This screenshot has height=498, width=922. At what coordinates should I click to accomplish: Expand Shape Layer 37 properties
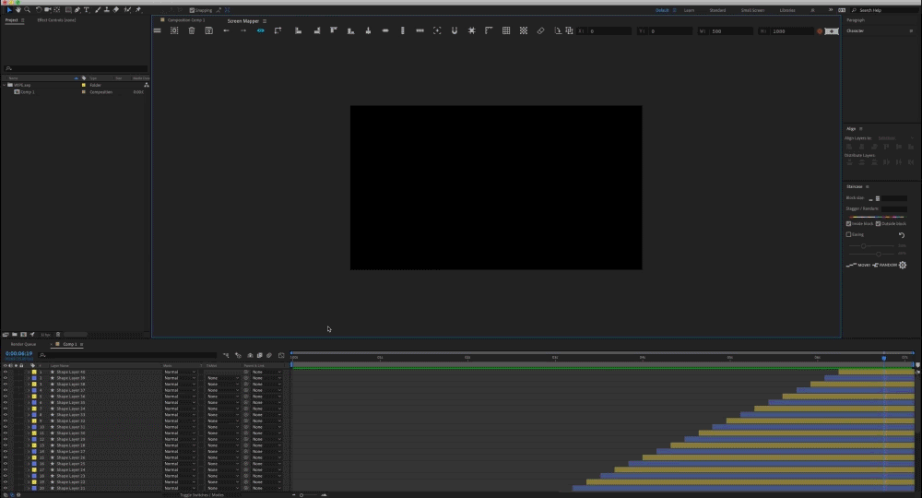[29, 390]
